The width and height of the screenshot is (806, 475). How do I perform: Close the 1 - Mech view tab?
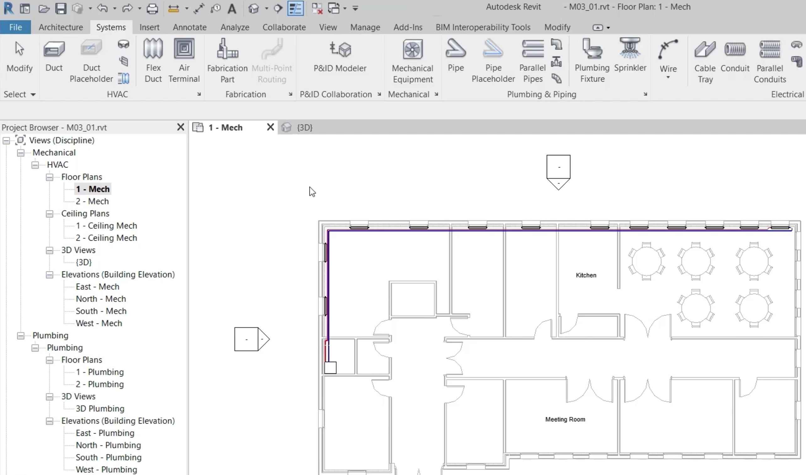click(270, 127)
